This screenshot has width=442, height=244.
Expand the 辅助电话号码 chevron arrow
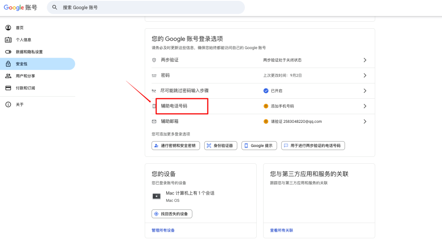pos(365,106)
